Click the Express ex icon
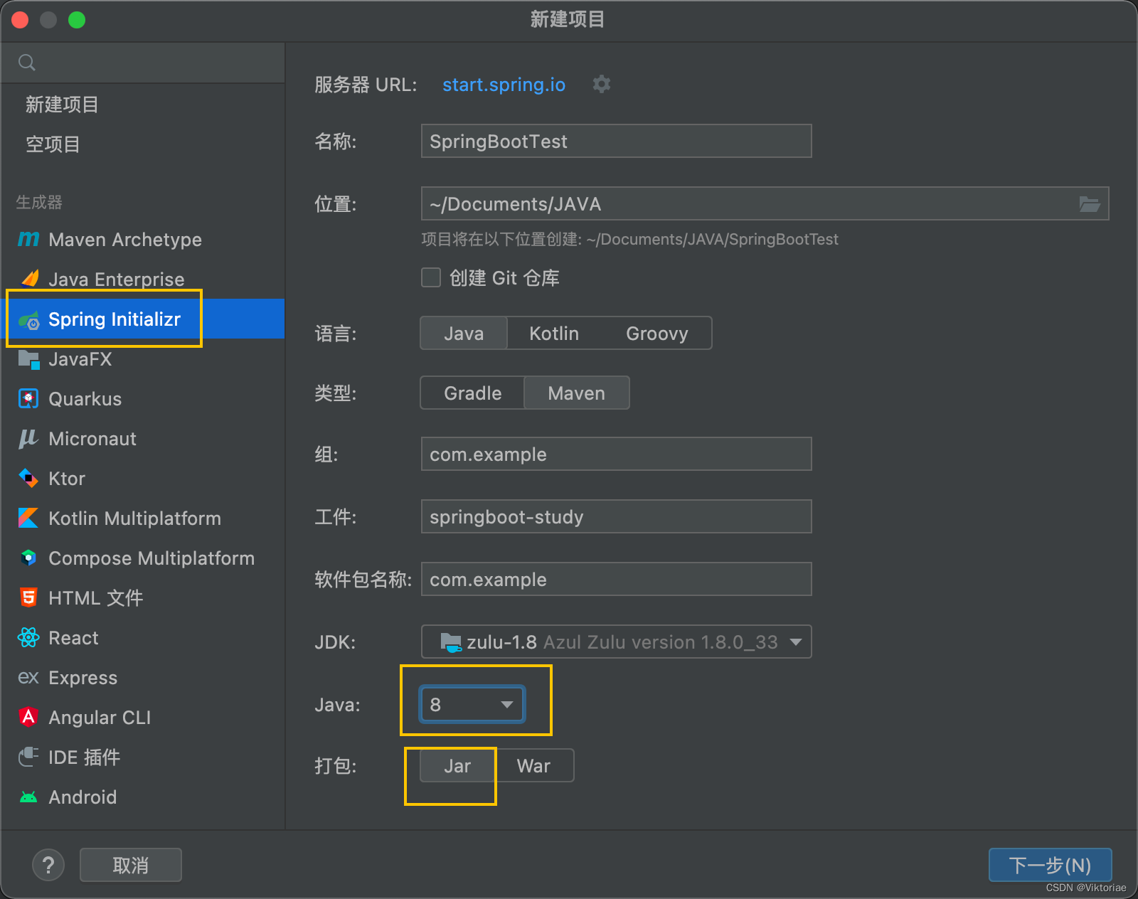This screenshot has height=899, width=1138. [28, 677]
